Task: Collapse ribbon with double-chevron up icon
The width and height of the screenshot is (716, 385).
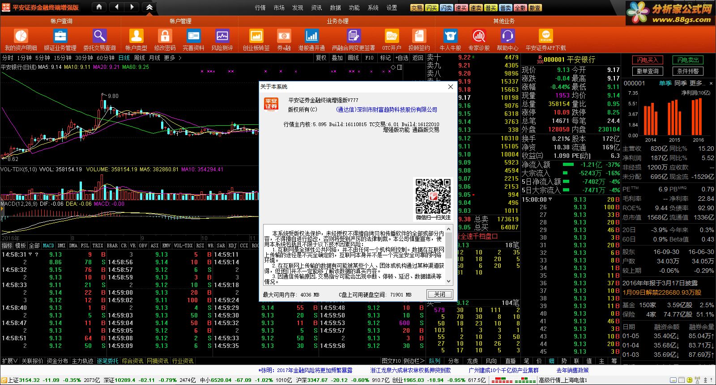Action: (149, 7)
